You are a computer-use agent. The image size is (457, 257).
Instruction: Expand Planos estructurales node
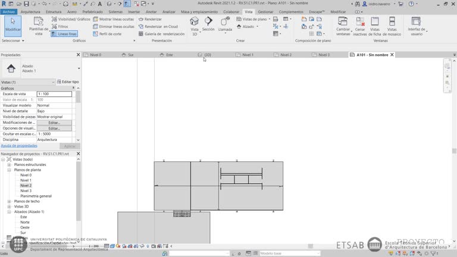click(9, 165)
